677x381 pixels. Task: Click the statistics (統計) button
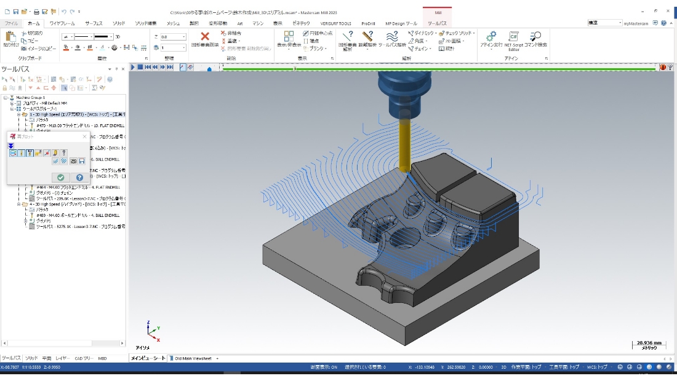(x=446, y=49)
